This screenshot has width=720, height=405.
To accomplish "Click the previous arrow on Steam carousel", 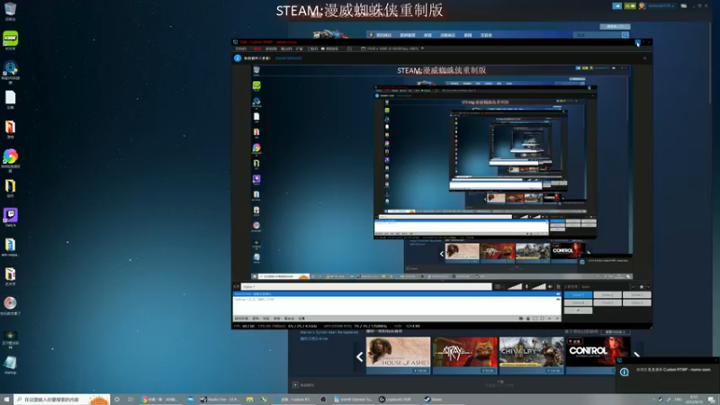I will 359,356.
